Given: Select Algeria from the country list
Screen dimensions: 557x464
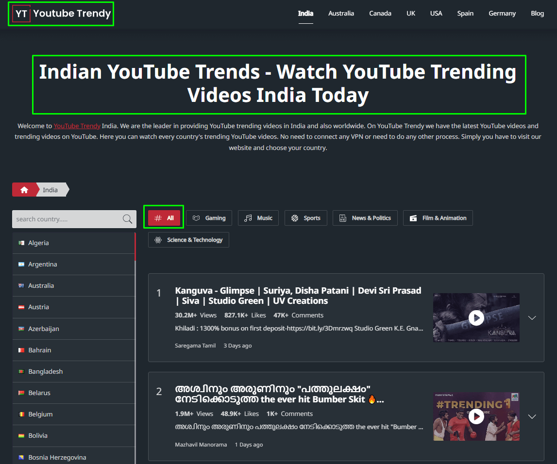Looking at the screenshot, I should (x=73, y=243).
